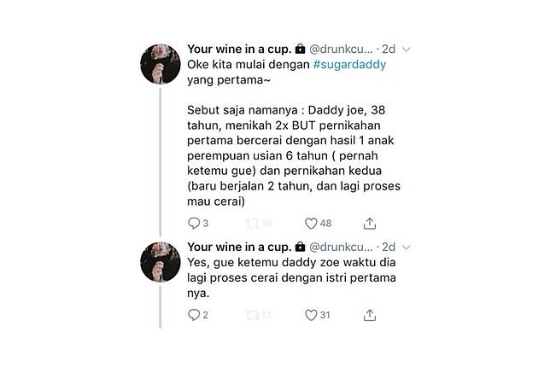Screen dimensions: 550x367
Task: Open the #sugardaddy hashtag link
Action: coord(349,65)
